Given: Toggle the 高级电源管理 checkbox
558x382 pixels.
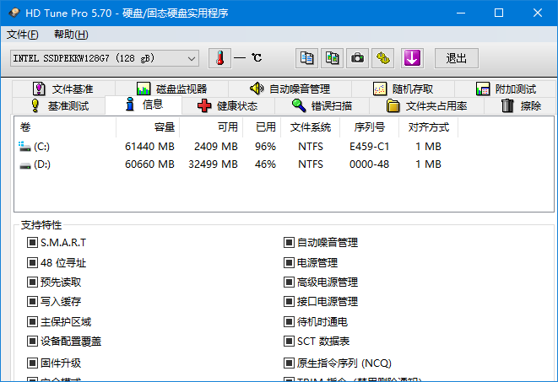Looking at the screenshot, I should pyautogui.click(x=289, y=282).
